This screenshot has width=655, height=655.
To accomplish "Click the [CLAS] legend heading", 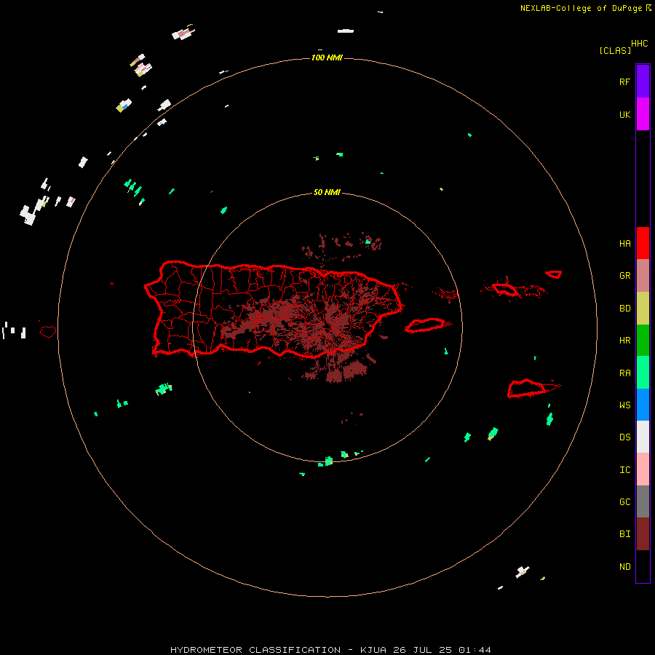I will pyautogui.click(x=615, y=50).
